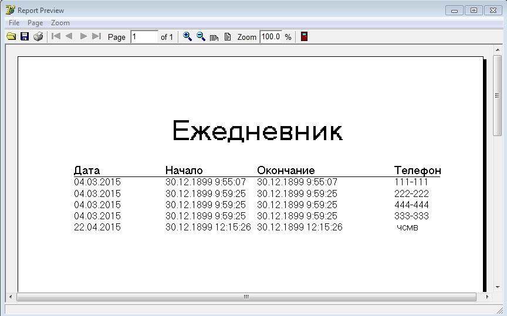Close the Report Preview window
This screenshot has width=507, height=316.
click(x=493, y=11)
